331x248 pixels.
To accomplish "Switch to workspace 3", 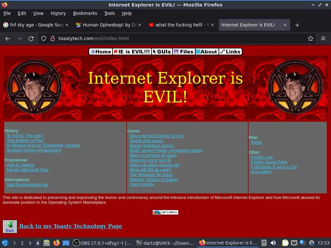I will [30, 243].
